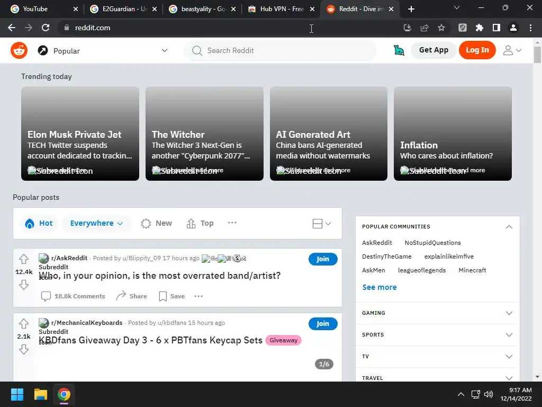This screenshot has width=542, height=407.
Task: Open the overrated band/artist post title
Action: tap(160, 276)
